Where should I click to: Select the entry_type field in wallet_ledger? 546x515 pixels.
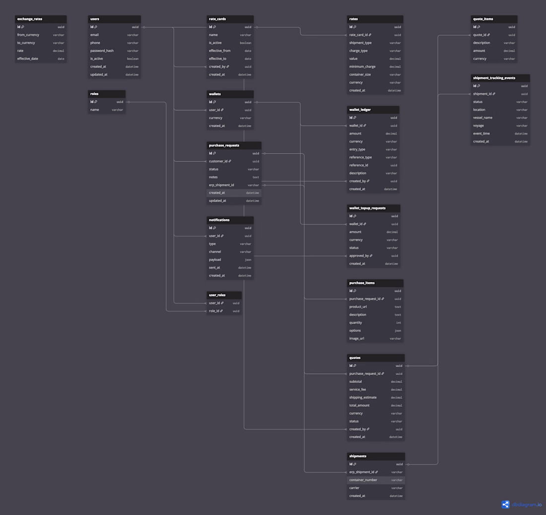(x=373, y=149)
